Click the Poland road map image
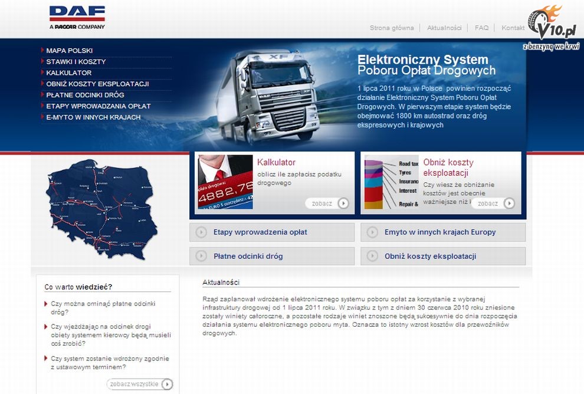 (101, 209)
